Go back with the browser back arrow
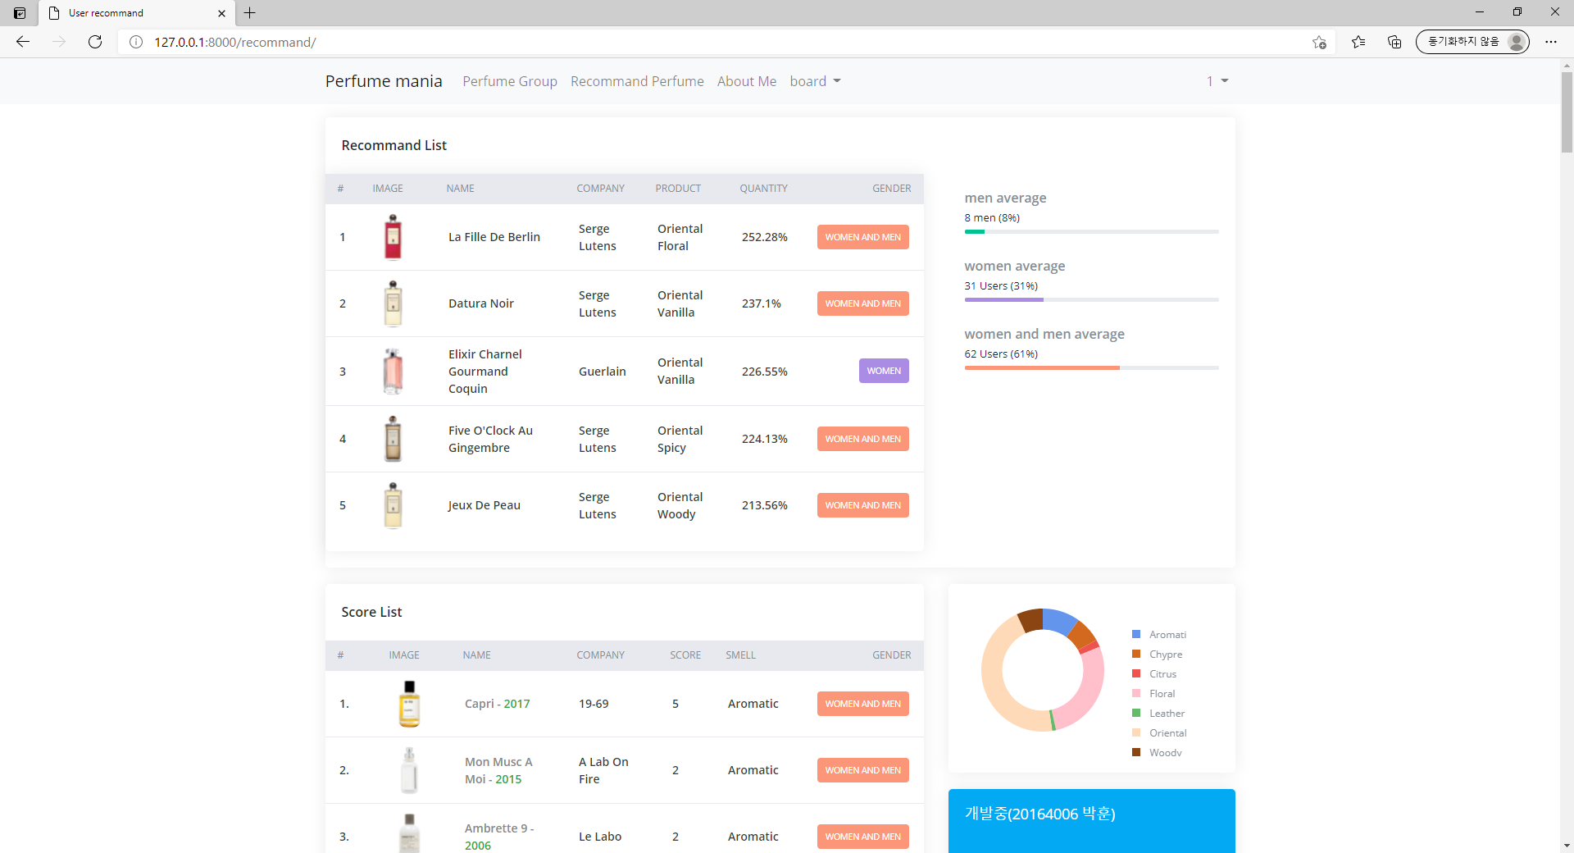This screenshot has width=1574, height=853. pyautogui.click(x=23, y=42)
